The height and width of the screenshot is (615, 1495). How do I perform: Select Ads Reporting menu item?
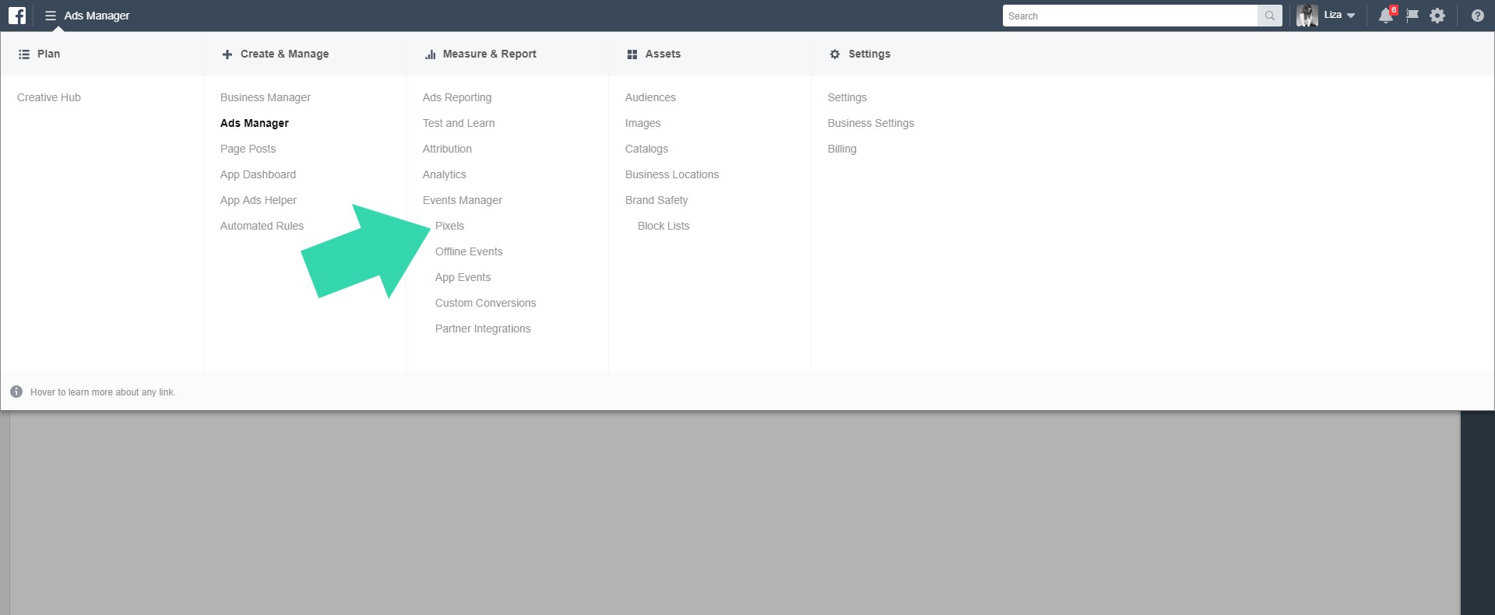click(457, 97)
